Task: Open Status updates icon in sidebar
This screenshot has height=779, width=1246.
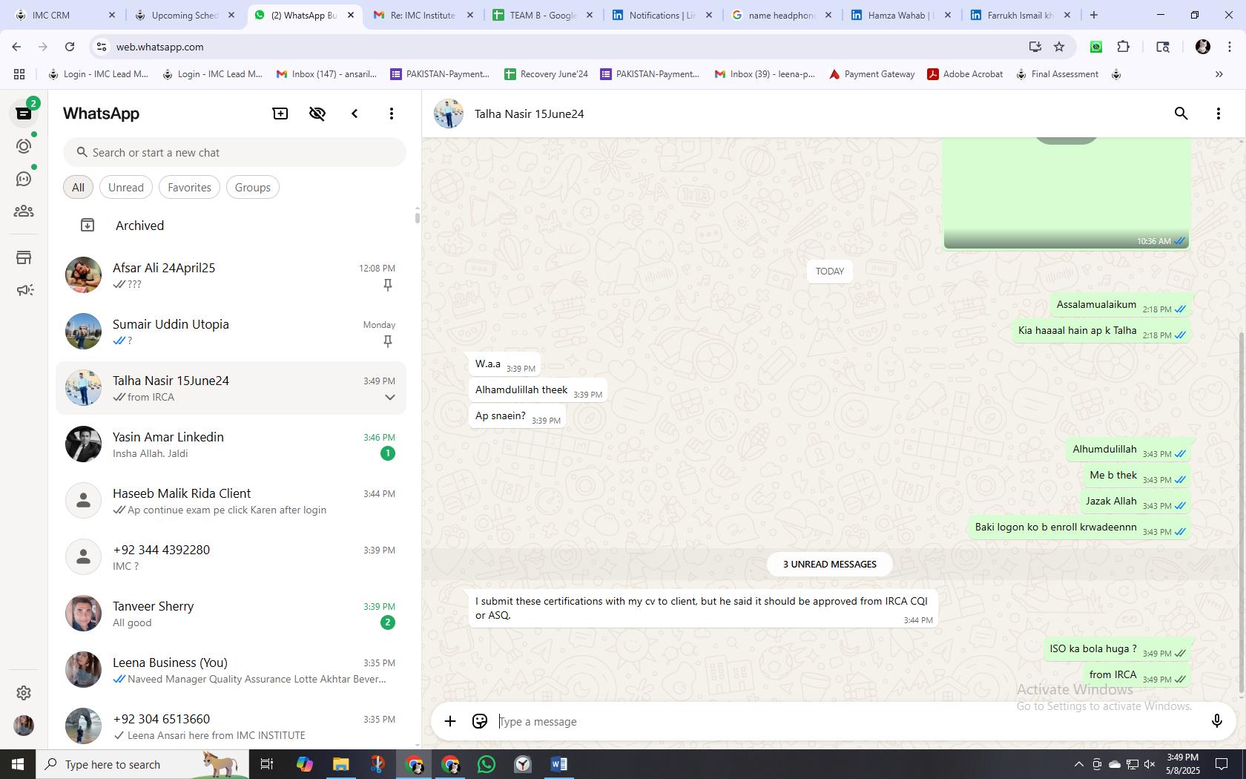Action: click(x=24, y=146)
